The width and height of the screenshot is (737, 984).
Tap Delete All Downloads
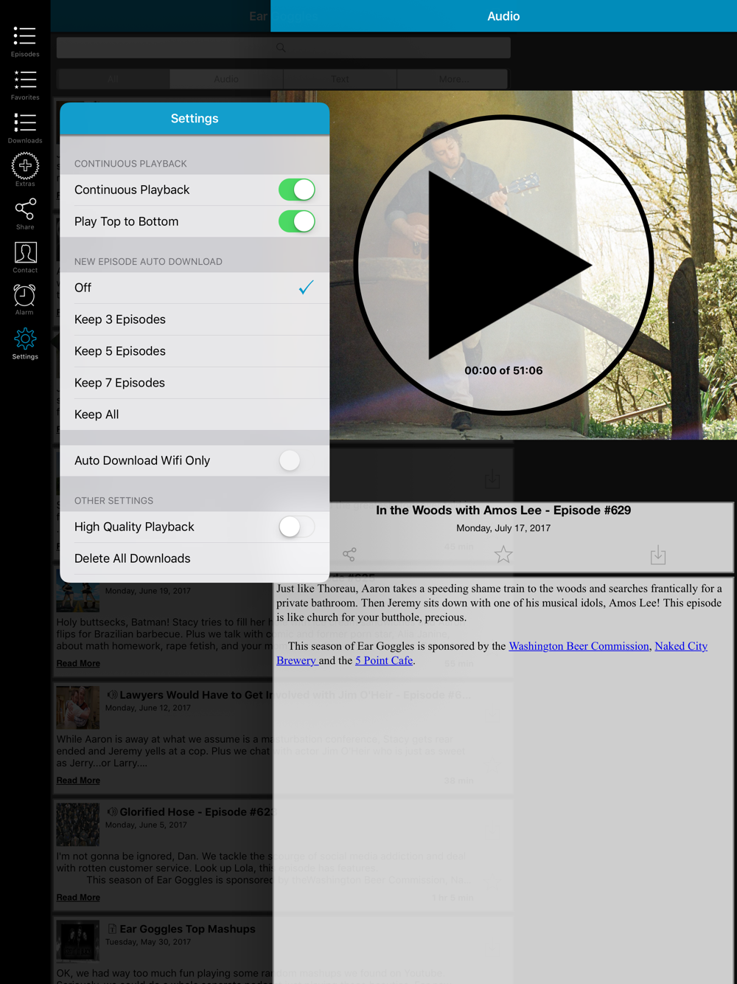195,558
